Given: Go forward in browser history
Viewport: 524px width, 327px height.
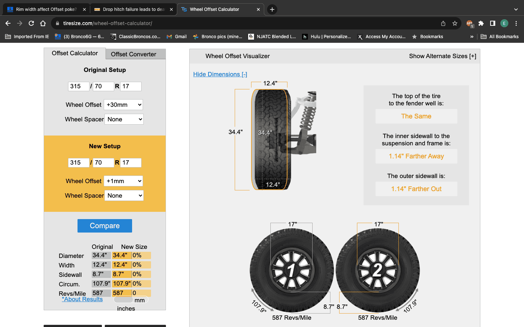Looking at the screenshot, I should point(20,23).
